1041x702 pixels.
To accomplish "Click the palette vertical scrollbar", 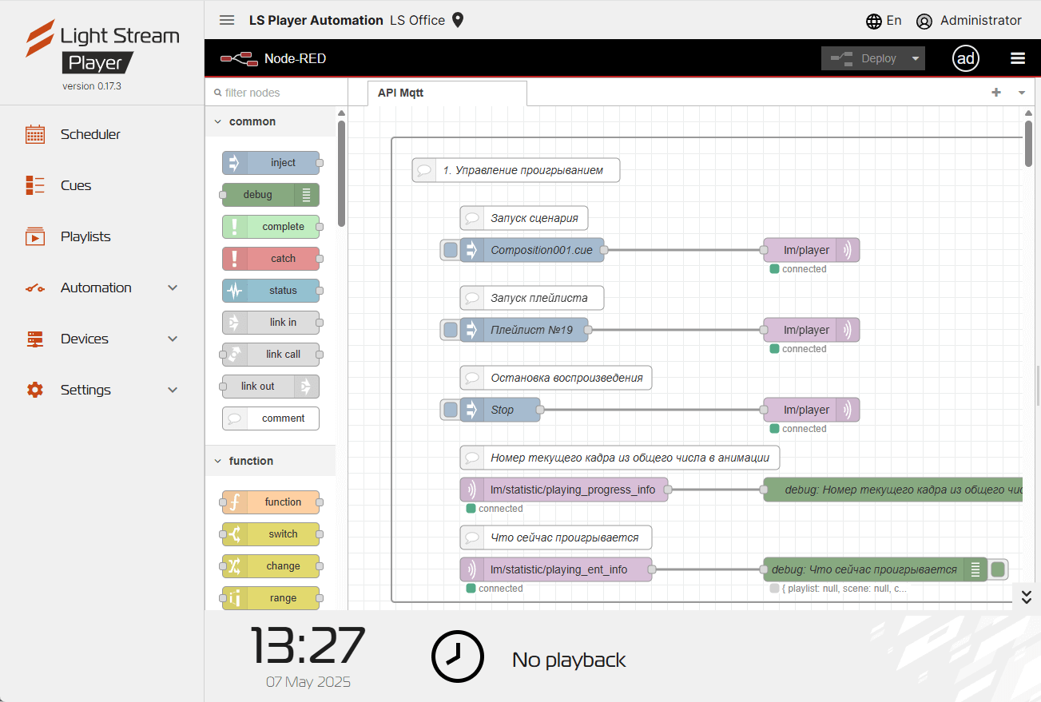I will [x=341, y=173].
